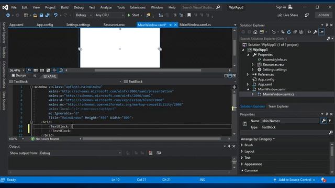Expand the Appearance property category
The image size is (335, 188).
click(242, 164)
